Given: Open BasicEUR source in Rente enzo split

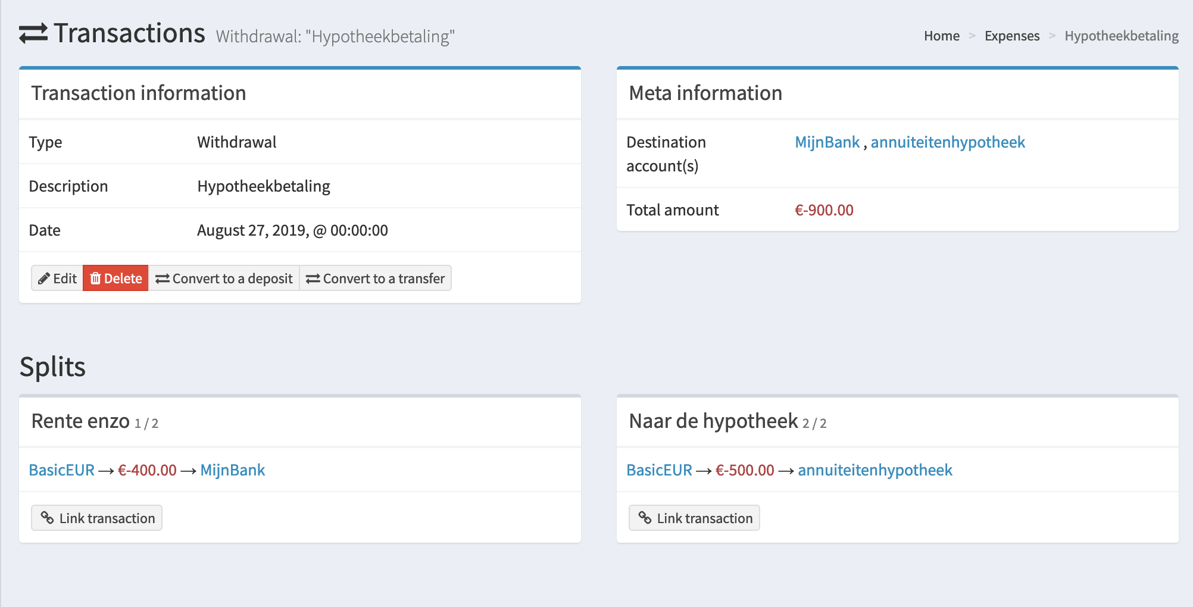Looking at the screenshot, I should 62,470.
